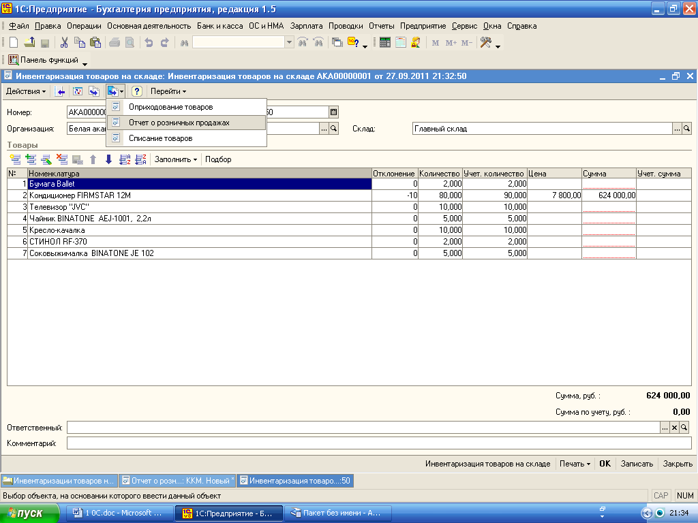698x523 pixels.
Task: Open the Банк и касса menu
Action: [x=220, y=26]
